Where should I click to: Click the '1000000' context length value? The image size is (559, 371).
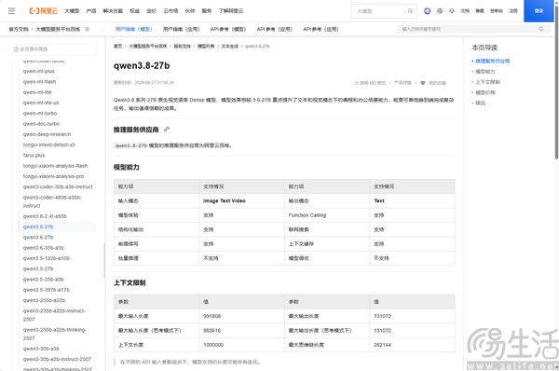tap(213, 345)
